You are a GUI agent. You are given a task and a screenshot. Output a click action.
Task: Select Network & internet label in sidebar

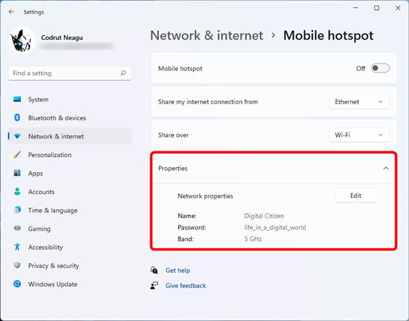click(56, 136)
